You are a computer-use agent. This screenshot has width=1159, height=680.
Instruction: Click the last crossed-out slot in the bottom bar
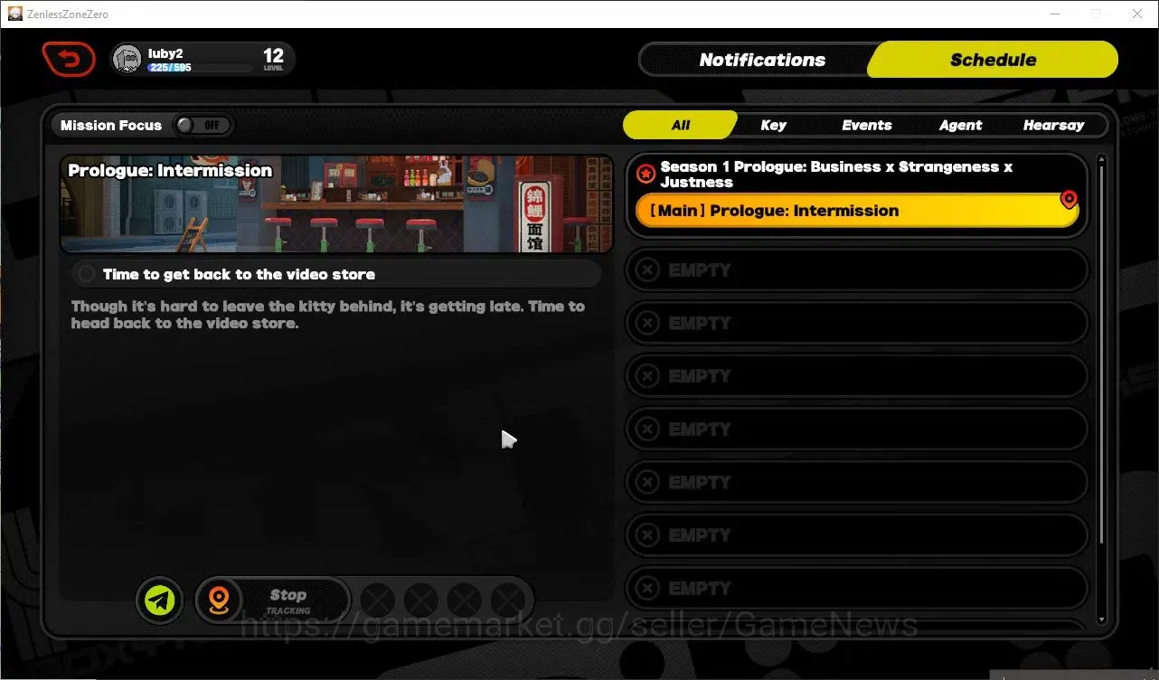[508, 600]
